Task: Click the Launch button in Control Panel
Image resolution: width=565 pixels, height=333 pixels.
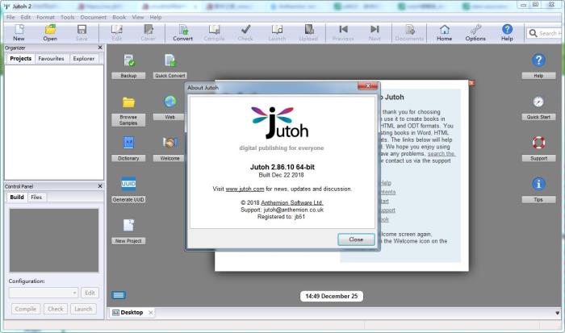Action: coord(83,309)
